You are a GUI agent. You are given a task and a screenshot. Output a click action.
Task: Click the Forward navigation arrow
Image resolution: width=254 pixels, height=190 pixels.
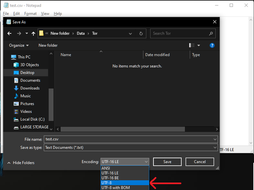click(19, 33)
